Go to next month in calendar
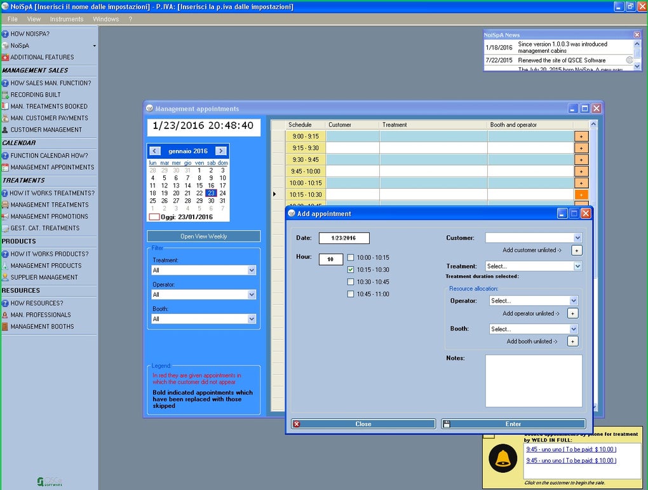648x490 pixels. click(x=220, y=151)
